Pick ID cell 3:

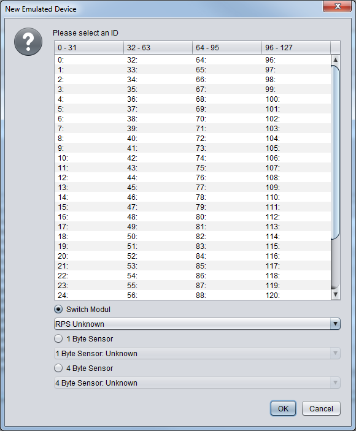(x=89, y=89)
